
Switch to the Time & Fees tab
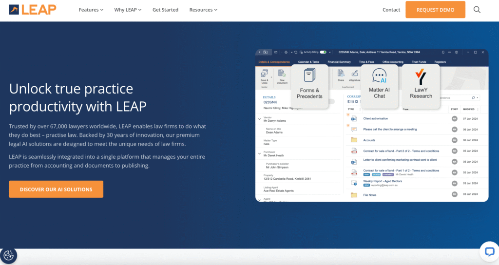(x=366, y=62)
